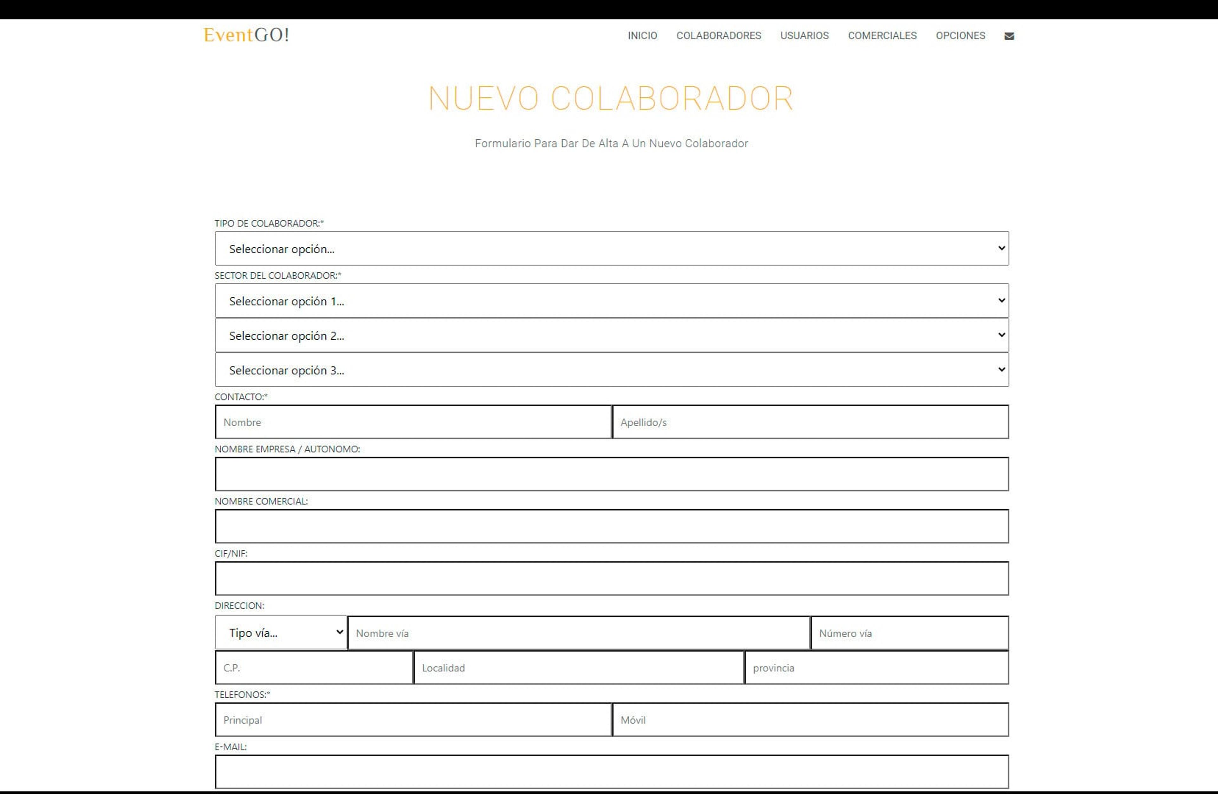Click the E-MAIL input field

tap(612, 772)
